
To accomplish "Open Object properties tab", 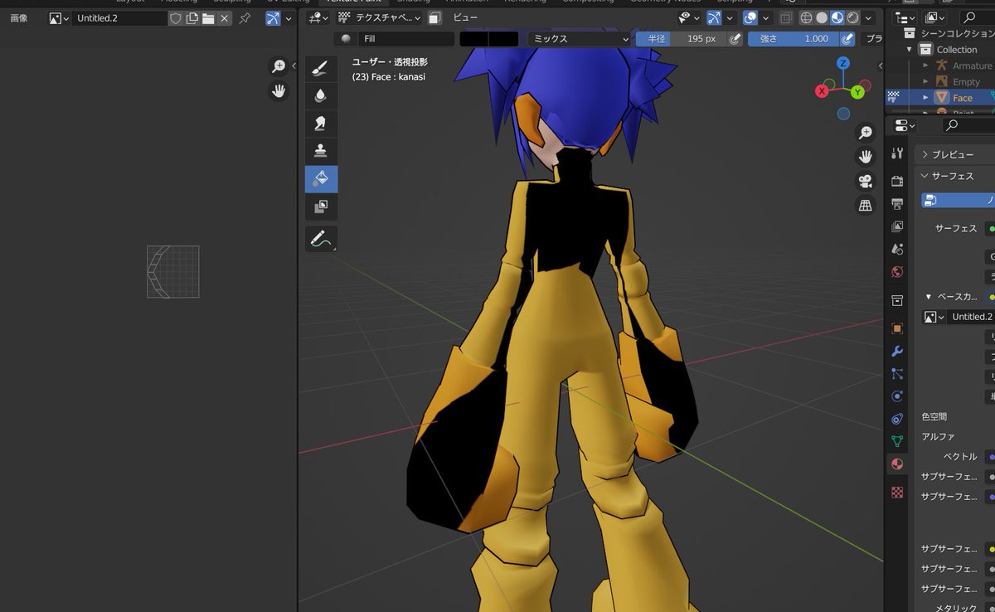I will coord(897,328).
